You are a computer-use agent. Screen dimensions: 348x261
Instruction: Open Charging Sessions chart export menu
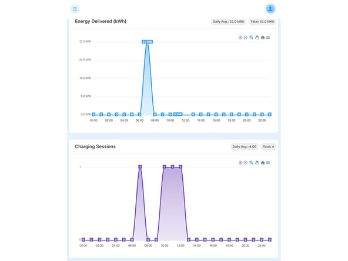(268, 163)
